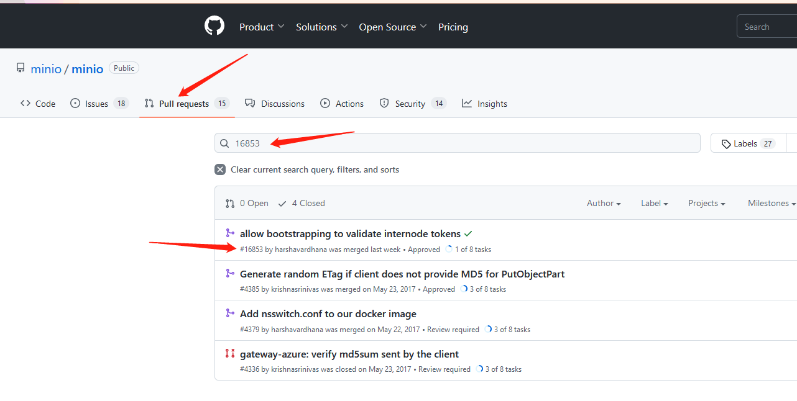The height and width of the screenshot is (401, 797).
Task: Open the minio repository name link
Action: [87, 69]
